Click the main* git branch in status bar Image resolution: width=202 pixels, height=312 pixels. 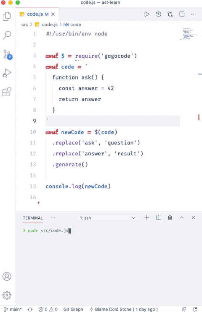(x=13, y=309)
